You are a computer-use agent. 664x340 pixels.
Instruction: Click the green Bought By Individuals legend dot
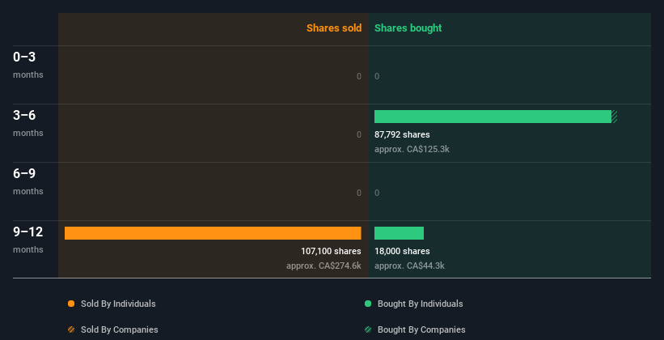pos(368,304)
